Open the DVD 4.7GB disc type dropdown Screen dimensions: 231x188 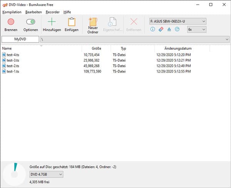tap(46, 174)
